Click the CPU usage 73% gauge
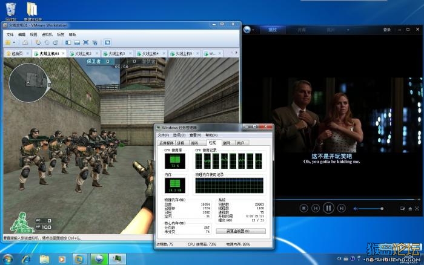This screenshot has width=424, height=265. (174, 161)
